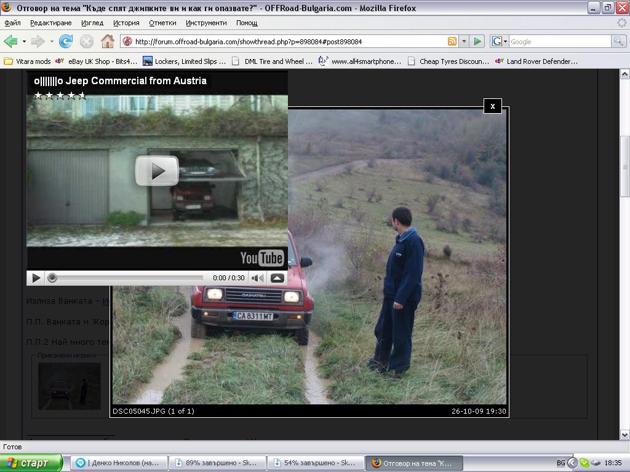Screen dimensions: 630x472
Task: Click the video menu up-arrow button
Action: tap(277, 278)
